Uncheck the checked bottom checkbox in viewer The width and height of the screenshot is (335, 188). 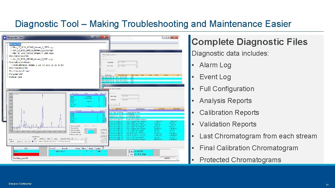point(70,135)
